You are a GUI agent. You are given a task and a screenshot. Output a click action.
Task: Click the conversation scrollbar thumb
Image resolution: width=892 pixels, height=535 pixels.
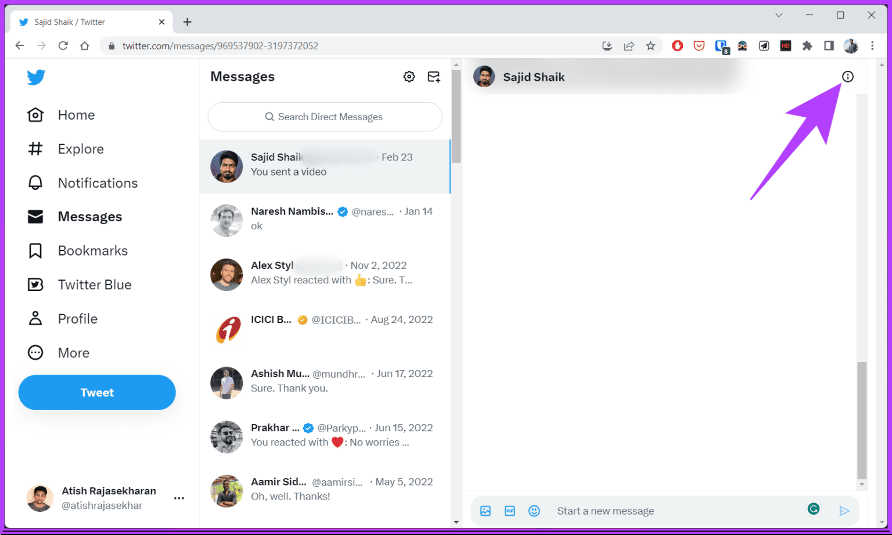862,421
